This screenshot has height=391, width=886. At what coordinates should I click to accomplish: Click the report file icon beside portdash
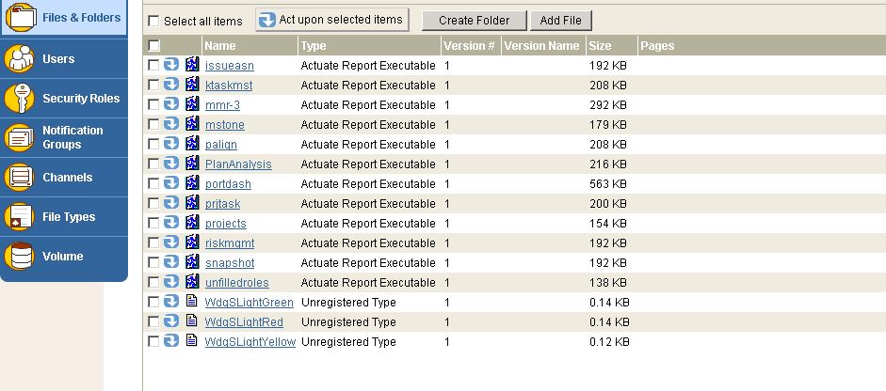point(192,182)
